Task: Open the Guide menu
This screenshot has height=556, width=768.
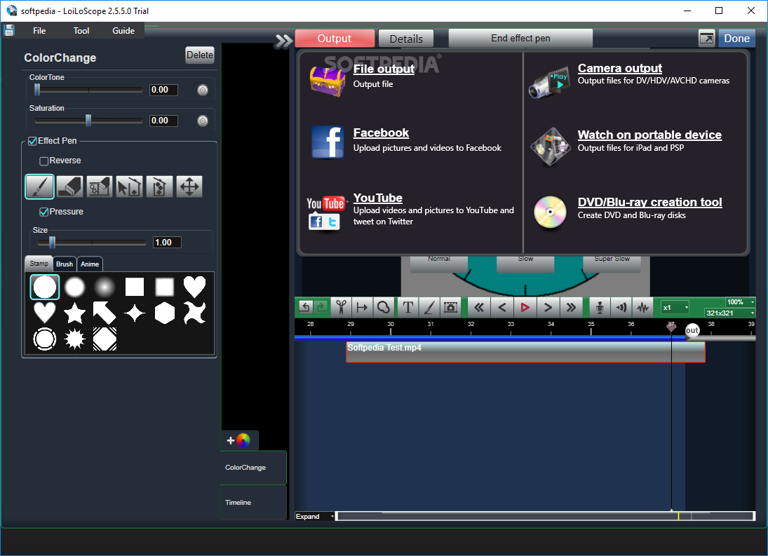Action: 123,30
